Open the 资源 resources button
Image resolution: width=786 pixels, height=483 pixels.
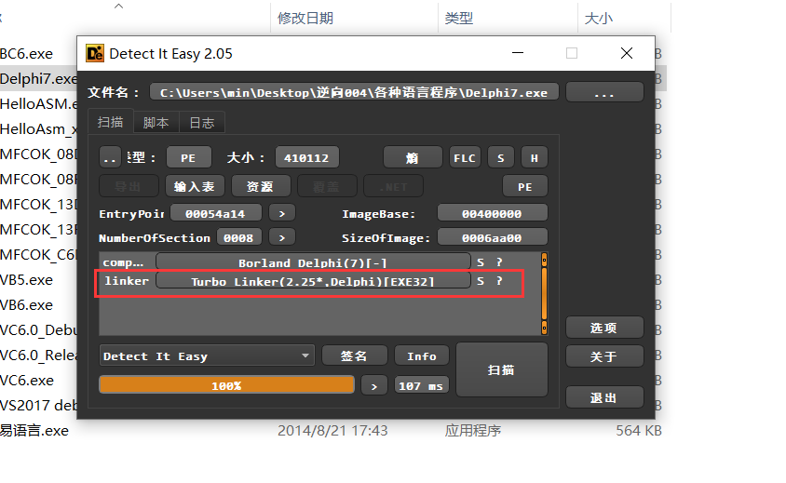point(261,186)
